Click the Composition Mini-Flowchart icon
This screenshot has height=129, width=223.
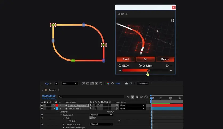(128, 97)
